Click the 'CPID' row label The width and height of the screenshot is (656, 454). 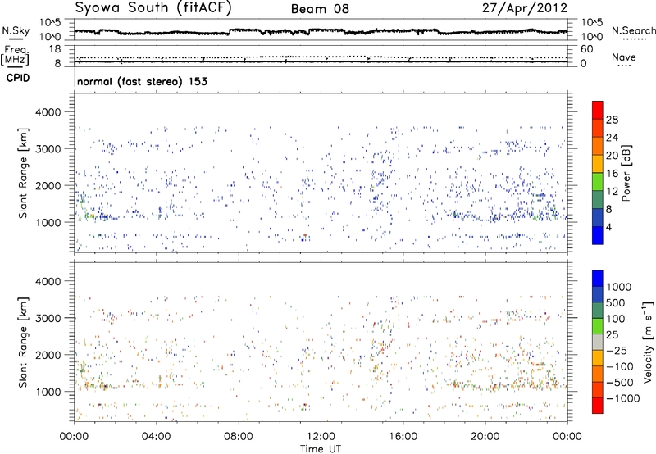[x=18, y=78]
